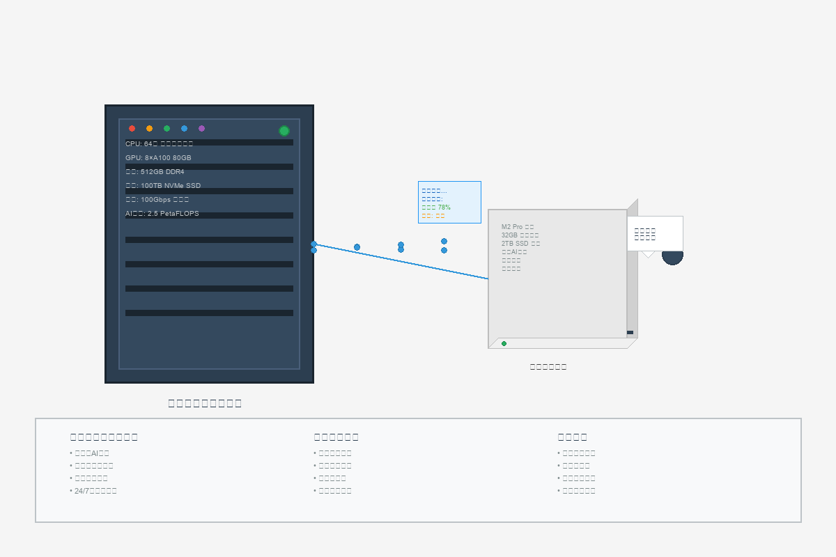Click the 24/7 bullet item in the bottom panel
The image size is (836, 557).
pyautogui.click(x=95, y=491)
